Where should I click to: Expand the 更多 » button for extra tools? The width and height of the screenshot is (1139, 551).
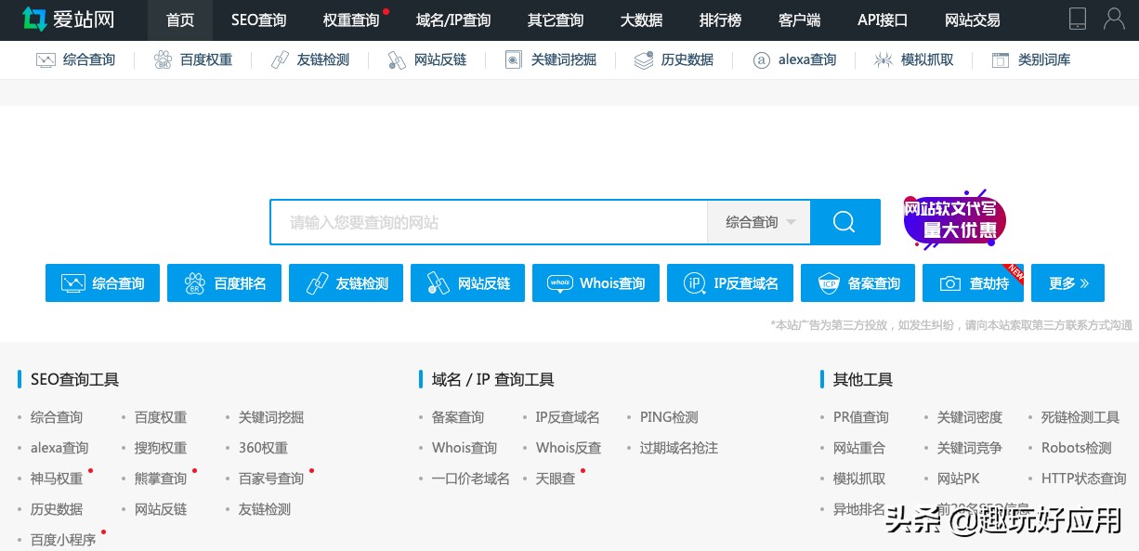pyautogui.click(x=1067, y=282)
